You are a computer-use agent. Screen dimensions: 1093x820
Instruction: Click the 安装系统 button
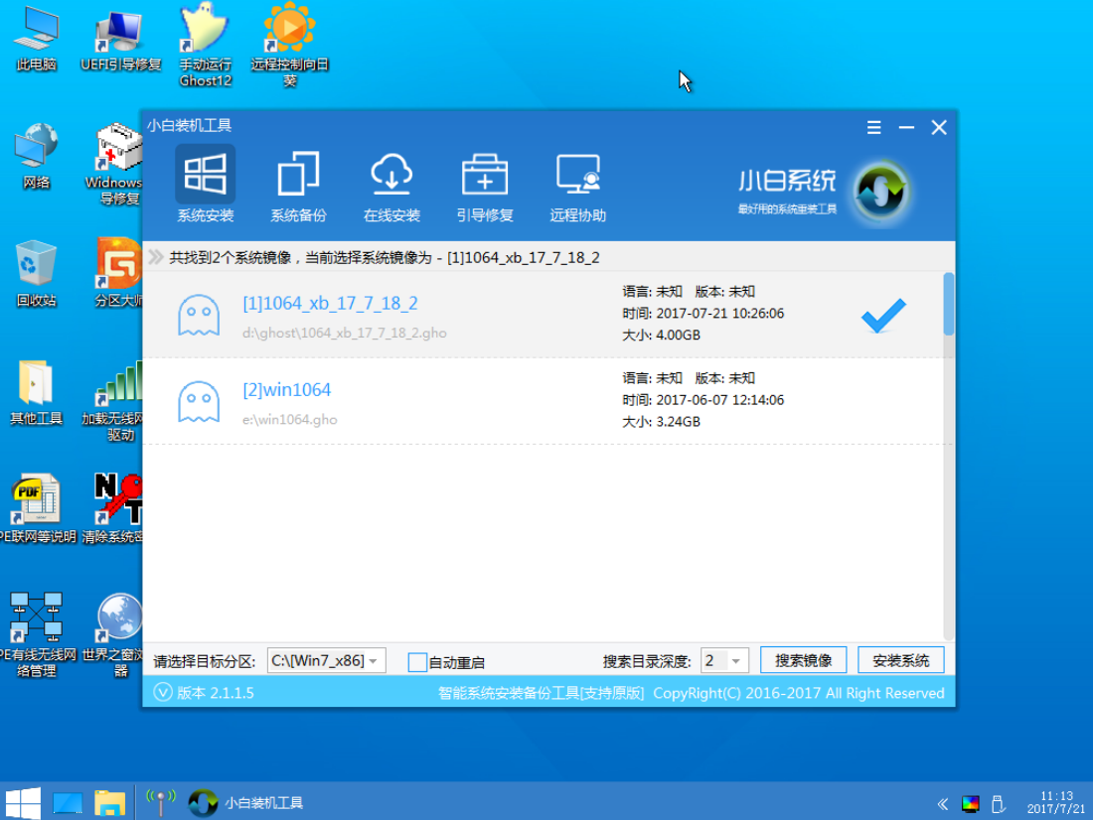pos(900,660)
